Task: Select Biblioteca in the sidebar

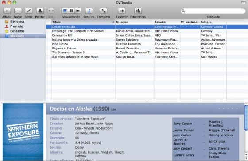Action: point(17,22)
